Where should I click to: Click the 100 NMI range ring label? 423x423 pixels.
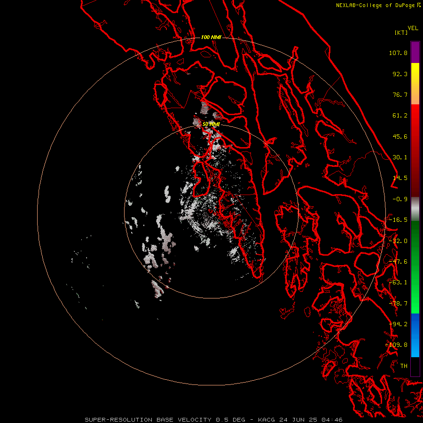[211, 37]
